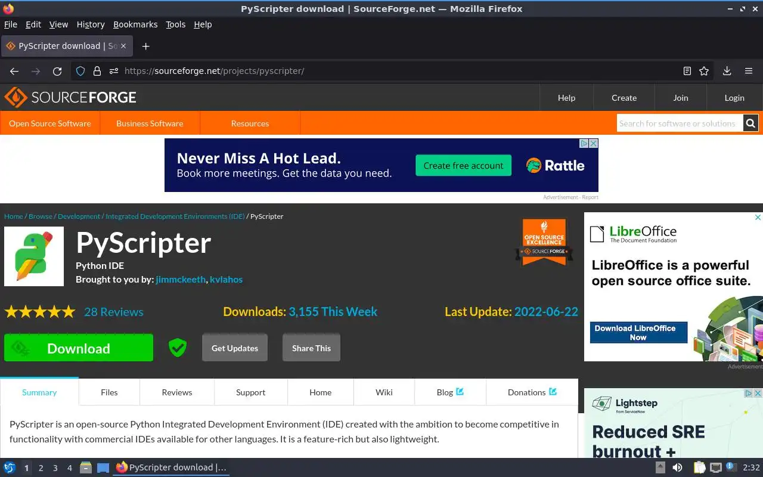Open the Blog external tab

450,392
